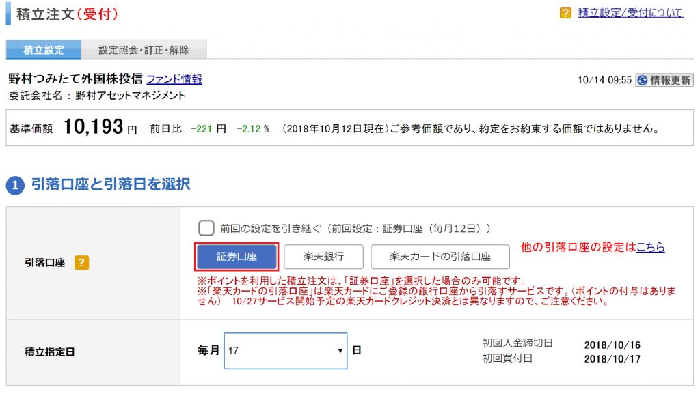
Task: Click the 情報更新 refresh button
Action: click(x=664, y=81)
